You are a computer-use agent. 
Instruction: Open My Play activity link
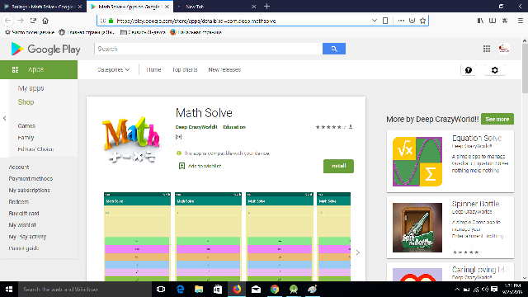pos(27,237)
